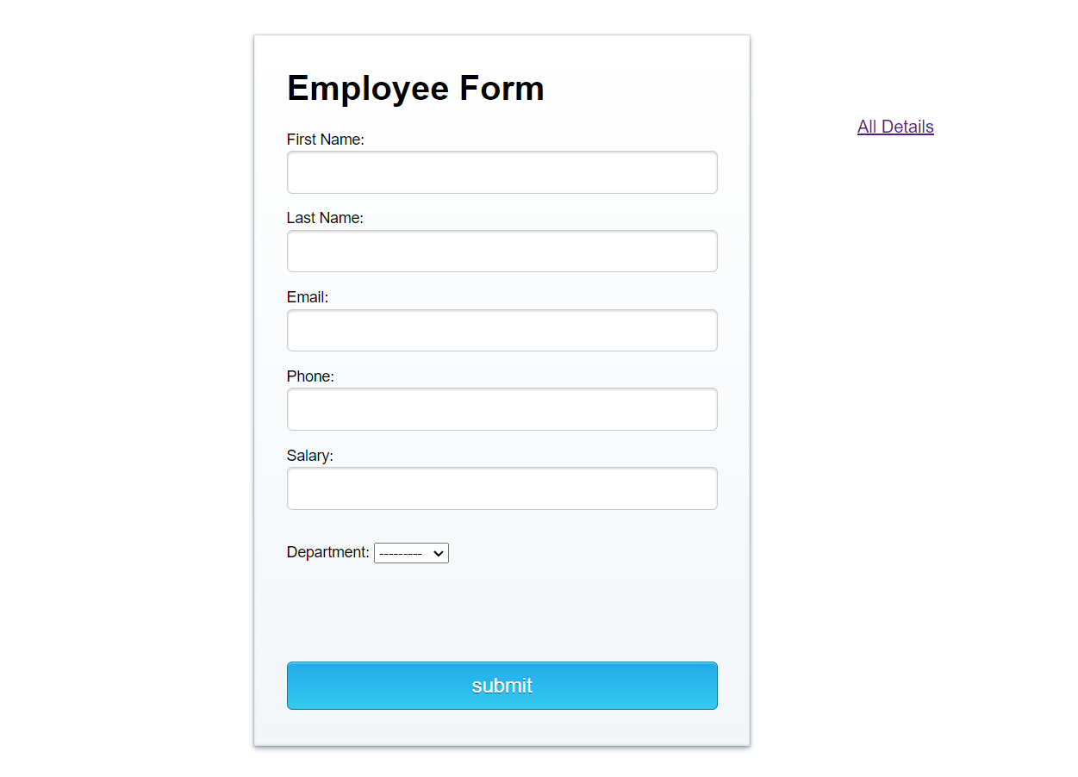The height and width of the screenshot is (777, 1078).
Task: Click the Phone number field
Action: (502, 409)
